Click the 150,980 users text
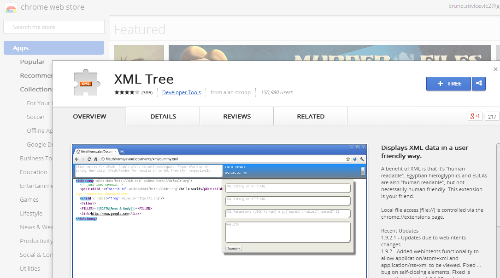Image resolution: width=500 pixels, height=278 pixels. [x=276, y=92]
